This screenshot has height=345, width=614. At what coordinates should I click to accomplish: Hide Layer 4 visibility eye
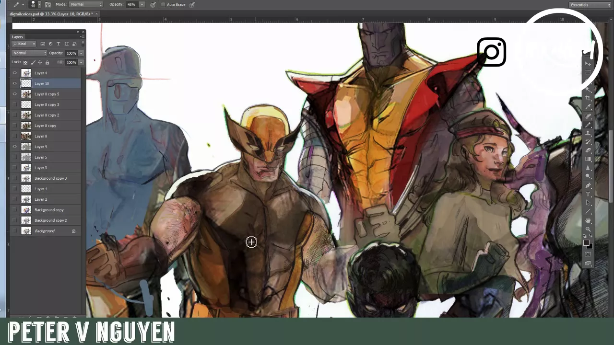[x=15, y=73]
